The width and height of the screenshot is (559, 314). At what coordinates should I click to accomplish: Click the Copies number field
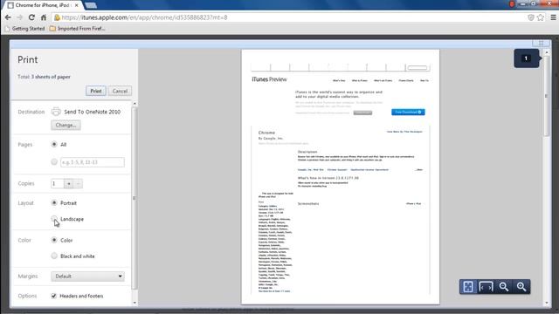(58, 184)
